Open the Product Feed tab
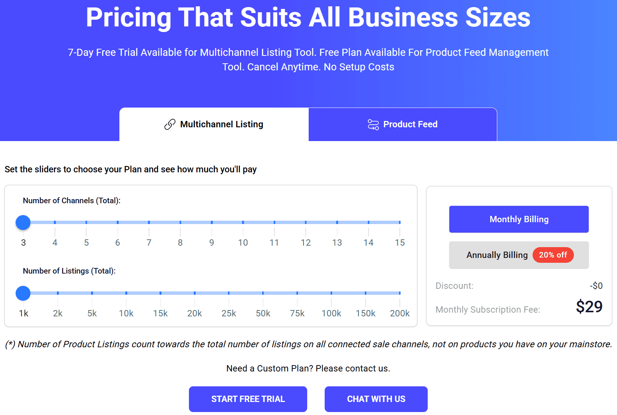The height and width of the screenshot is (415, 617). (403, 124)
